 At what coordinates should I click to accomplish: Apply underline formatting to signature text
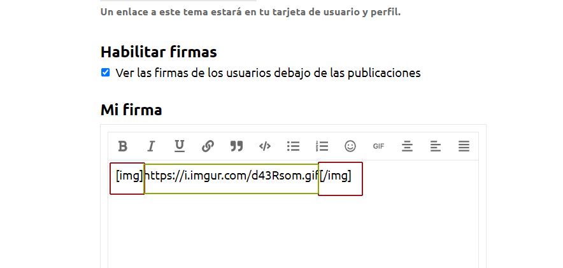(x=180, y=146)
